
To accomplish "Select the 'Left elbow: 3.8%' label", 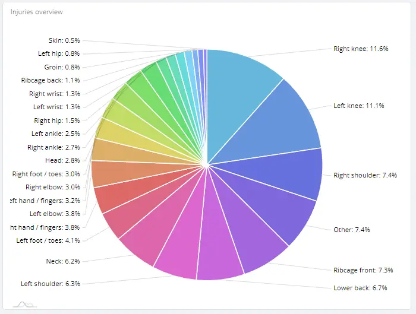I will pos(54,214).
